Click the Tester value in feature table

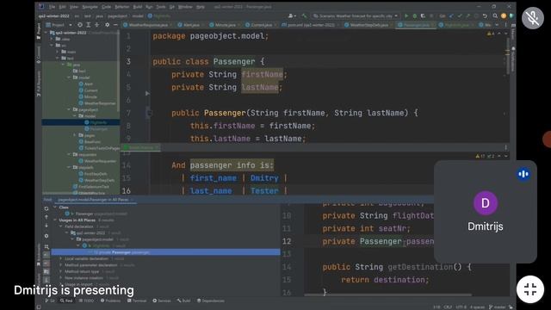point(264,191)
